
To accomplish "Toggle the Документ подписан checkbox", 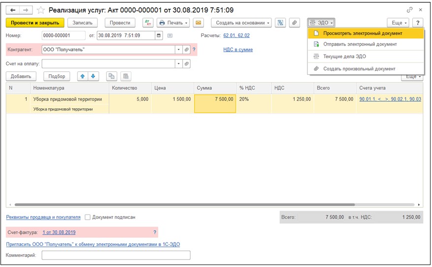I will click(x=88, y=217).
